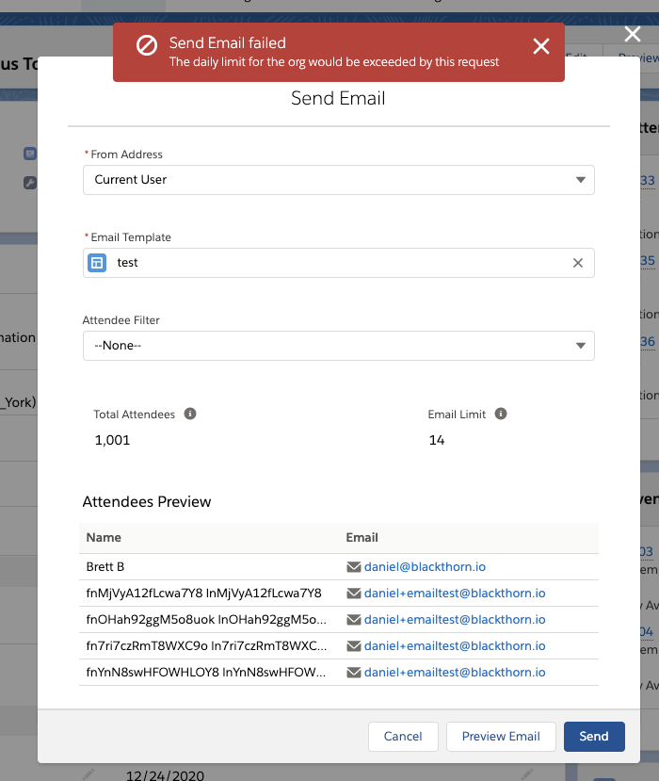Open daniel@blackthorn.io email link
The height and width of the screenshot is (781, 659).
(425, 567)
